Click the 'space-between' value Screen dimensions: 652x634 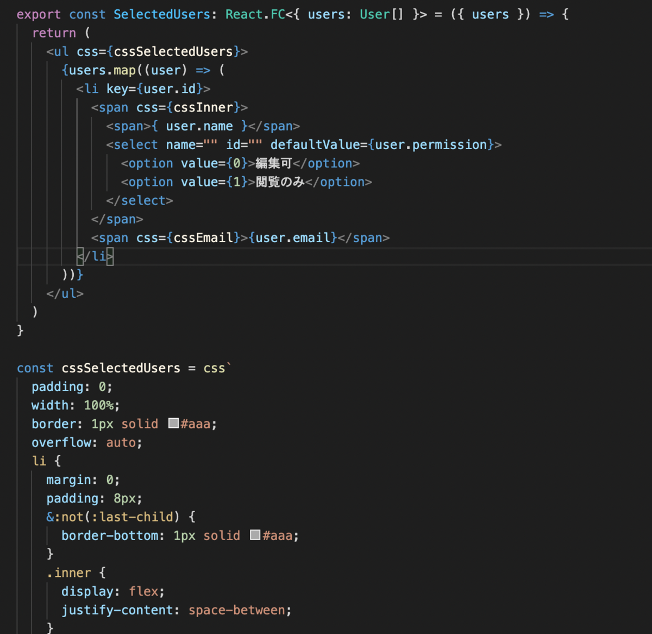236,610
